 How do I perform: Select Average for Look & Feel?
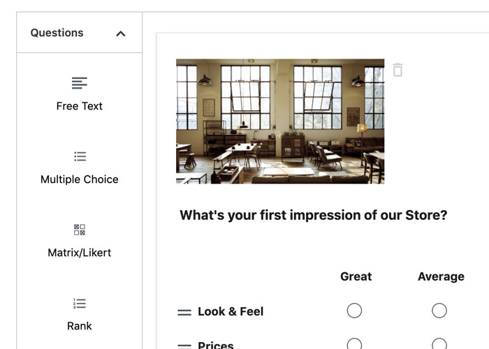pos(439,311)
